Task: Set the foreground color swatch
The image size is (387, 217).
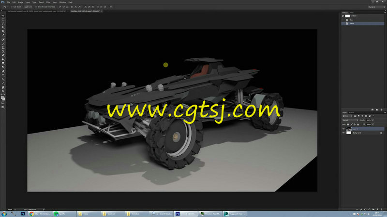Action: click(2, 97)
